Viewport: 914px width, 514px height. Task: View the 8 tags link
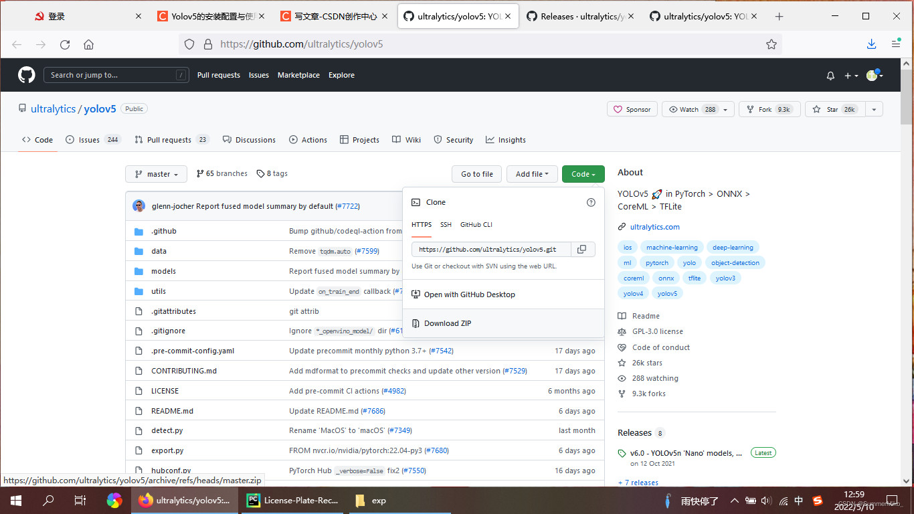coord(272,173)
